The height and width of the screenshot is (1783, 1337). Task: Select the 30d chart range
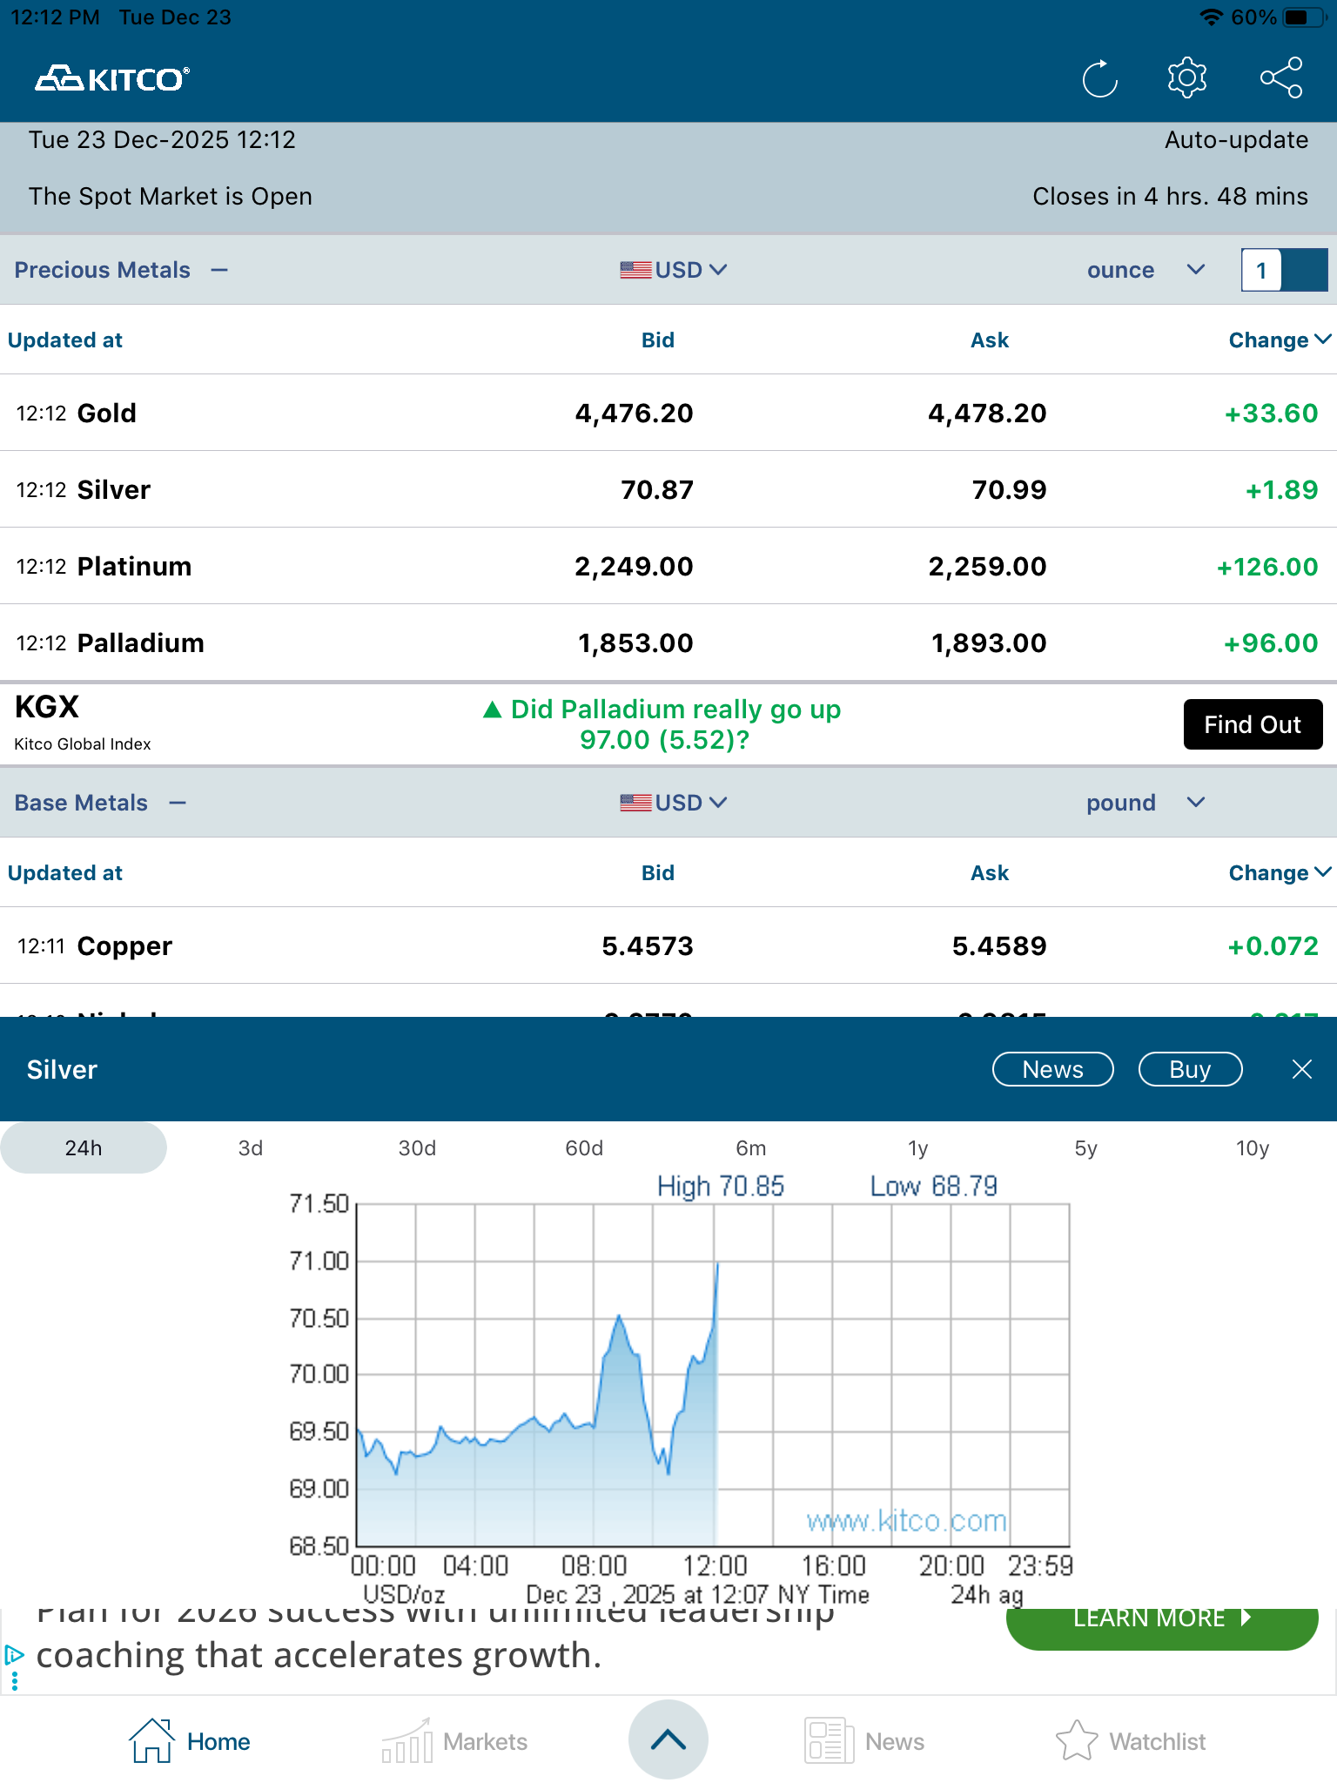click(418, 1147)
